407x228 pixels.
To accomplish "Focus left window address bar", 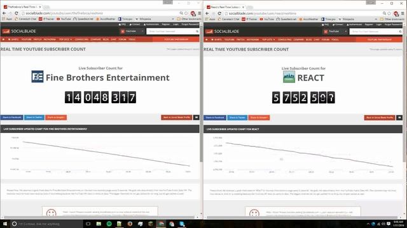I will tap(100, 13).
